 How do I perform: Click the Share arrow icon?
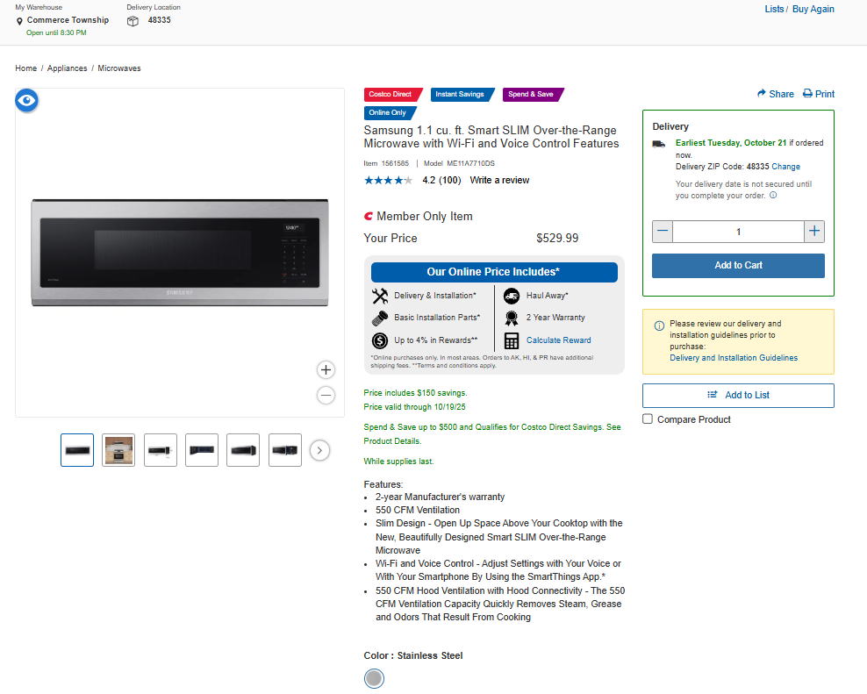tap(762, 94)
